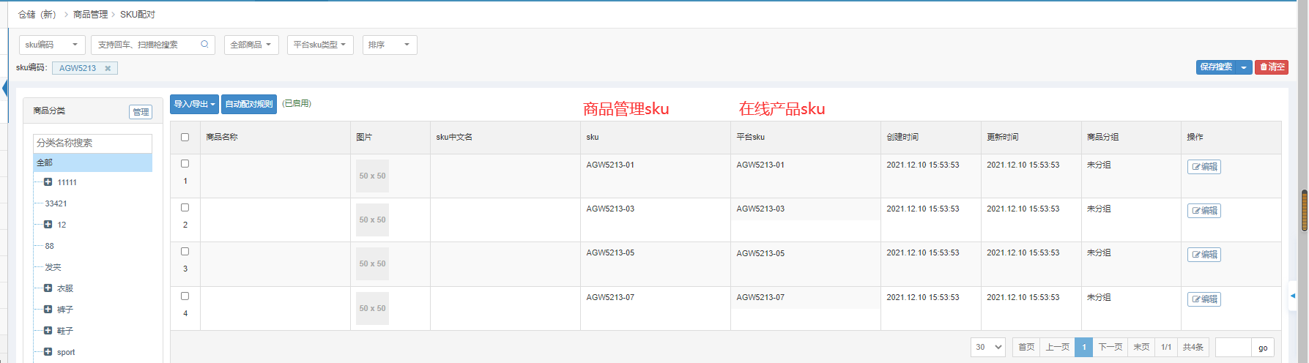Go to 商品管理 in breadcrumb
Screen dimensions: 1309x363
(90, 15)
